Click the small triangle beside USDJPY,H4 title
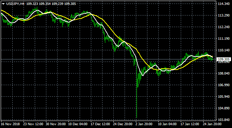The image size is (232, 128). 4,4
